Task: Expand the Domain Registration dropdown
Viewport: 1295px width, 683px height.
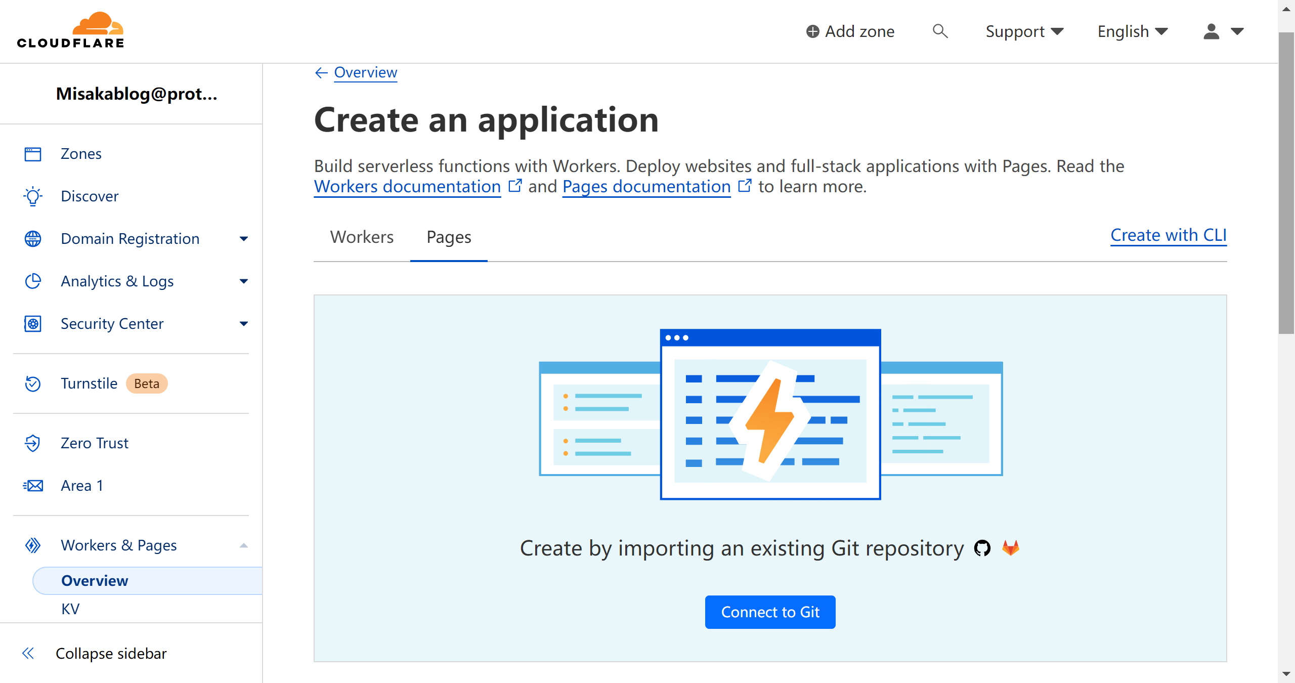Action: 243,238
